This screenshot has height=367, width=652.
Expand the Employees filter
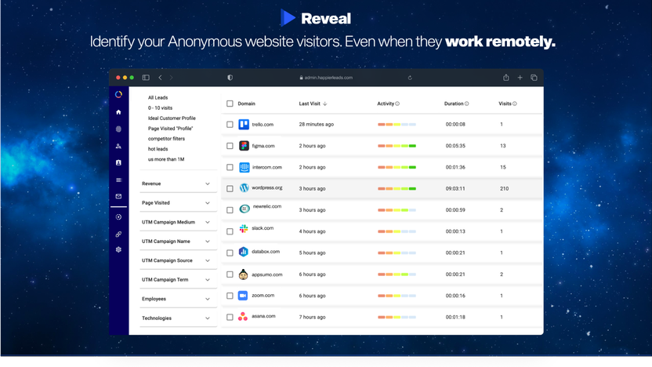coord(178,298)
